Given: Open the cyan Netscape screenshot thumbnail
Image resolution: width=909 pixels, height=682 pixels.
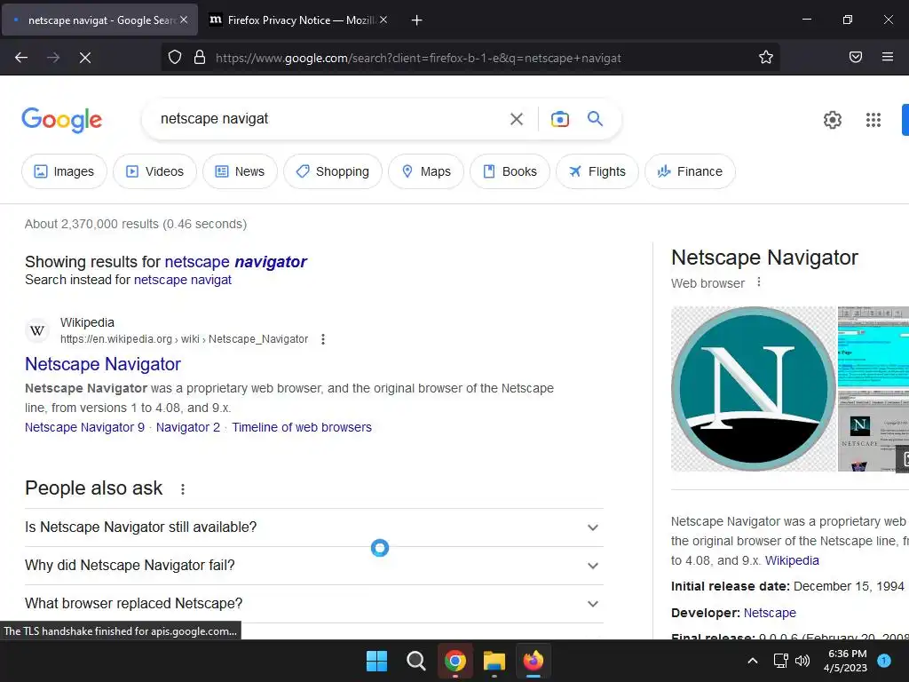Looking at the screenshot, I should pos(873,346).
